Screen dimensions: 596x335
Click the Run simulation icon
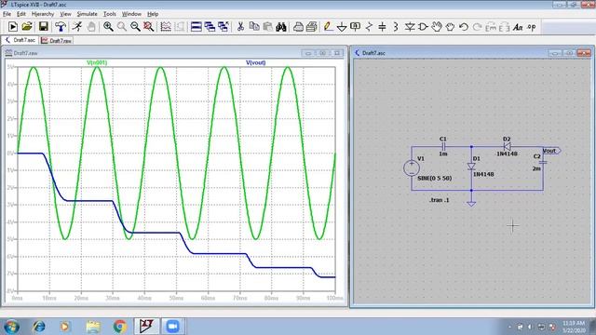pyautogui.click(x=12, y=27)
